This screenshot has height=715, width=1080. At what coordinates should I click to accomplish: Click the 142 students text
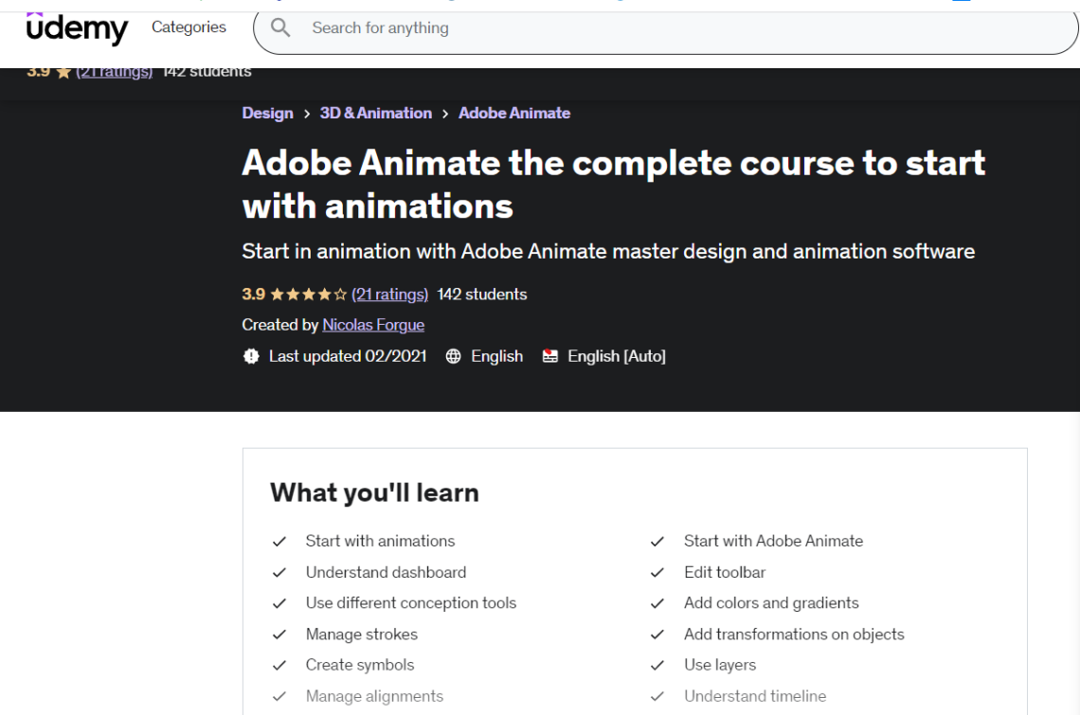(482, 294)
